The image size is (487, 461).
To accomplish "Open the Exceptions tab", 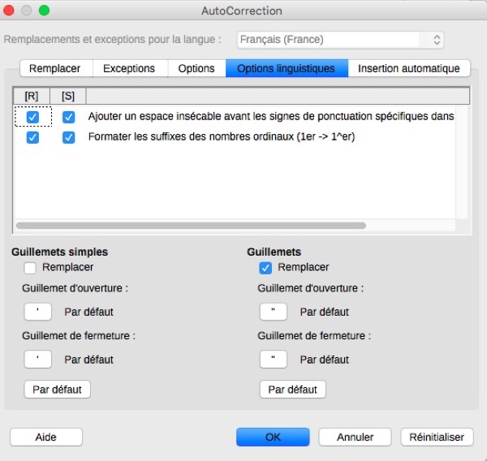I will click(x=130, y=69).
